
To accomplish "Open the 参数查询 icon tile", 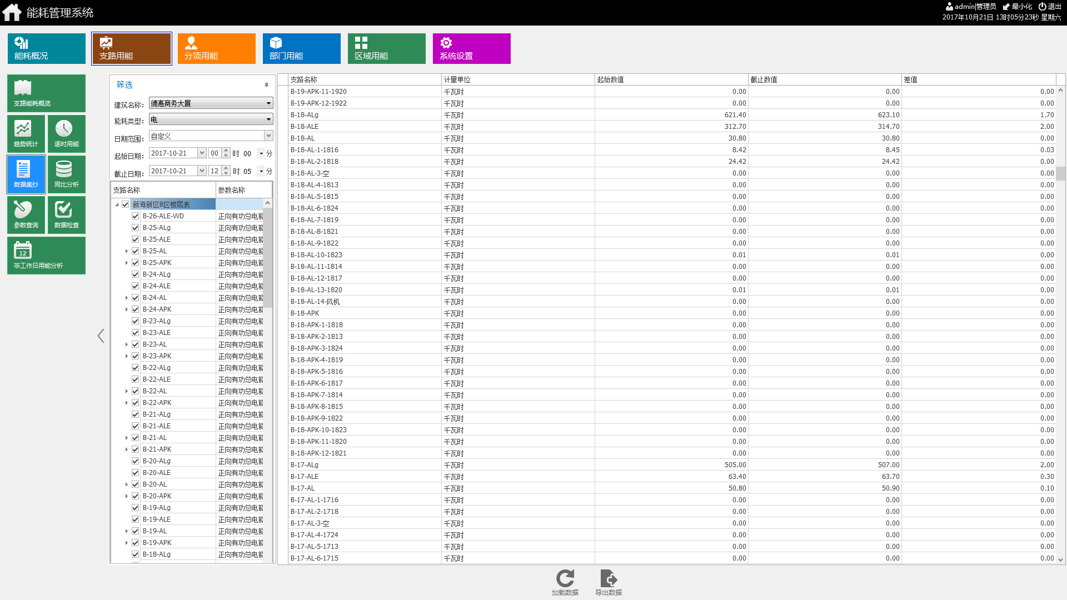I will click(26, 214).
